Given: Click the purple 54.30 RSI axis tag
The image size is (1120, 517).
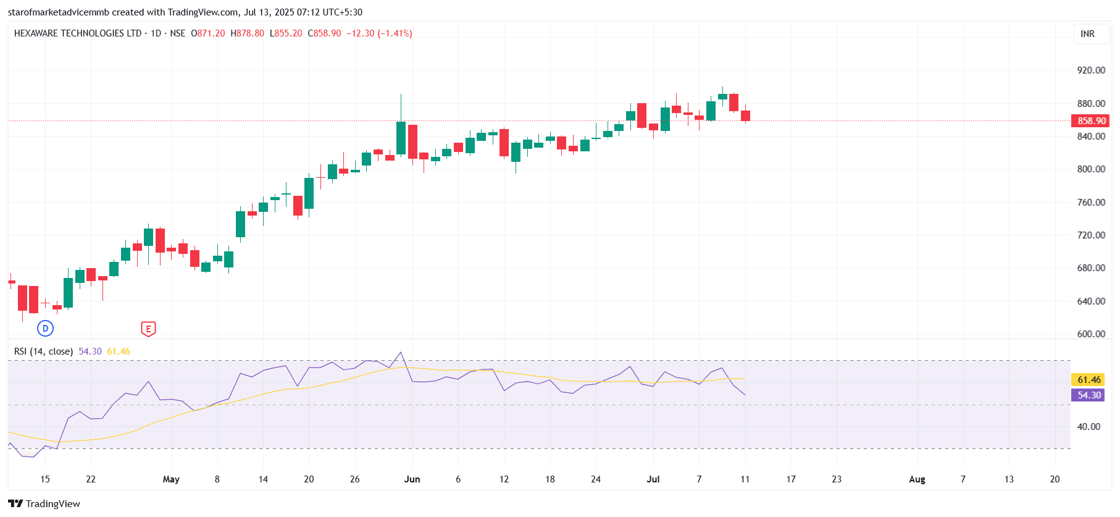Looking at the screenshot, I should (1089, 395).
